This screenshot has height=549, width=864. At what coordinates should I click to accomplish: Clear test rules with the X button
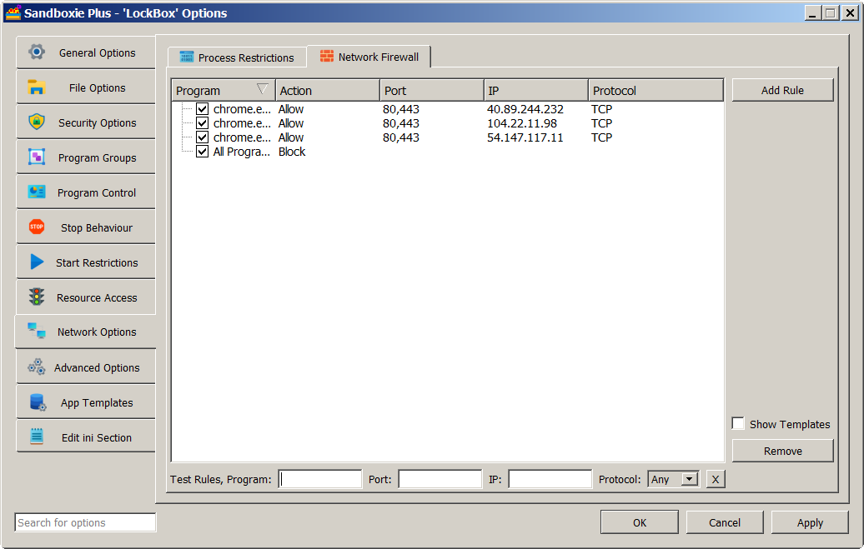pyautogui.click(x=716, y=479)
